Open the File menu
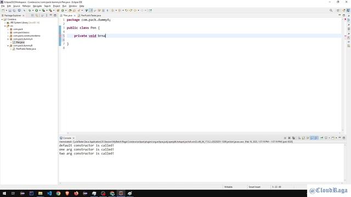This screenshot has height=197, width=351. click(x=3, y=6)
